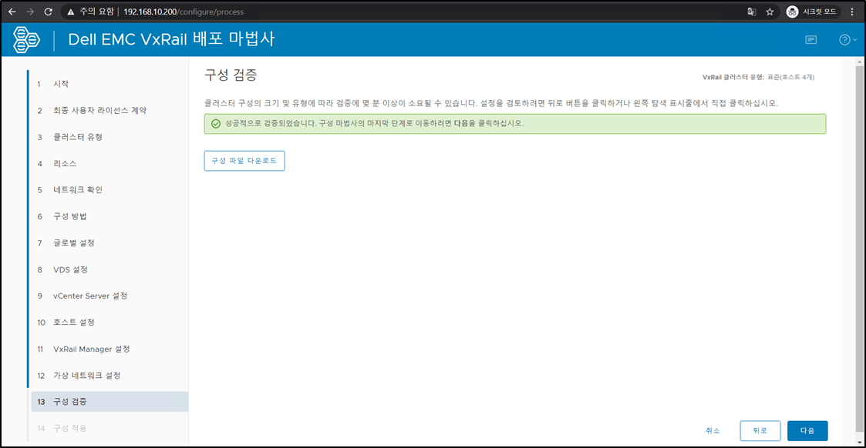Click the green success message banner

coord(514,123)
